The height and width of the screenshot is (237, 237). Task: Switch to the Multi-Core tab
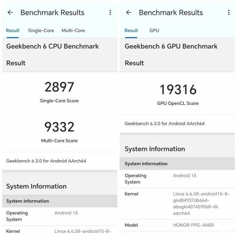coord(73,30)
